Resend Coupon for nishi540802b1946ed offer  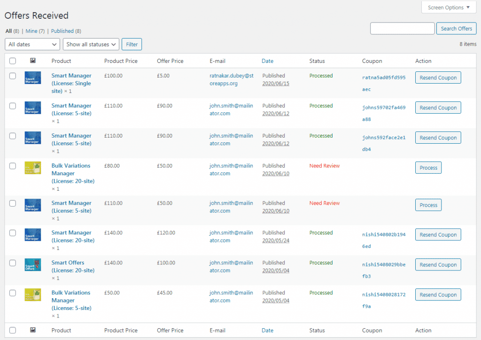438,234
